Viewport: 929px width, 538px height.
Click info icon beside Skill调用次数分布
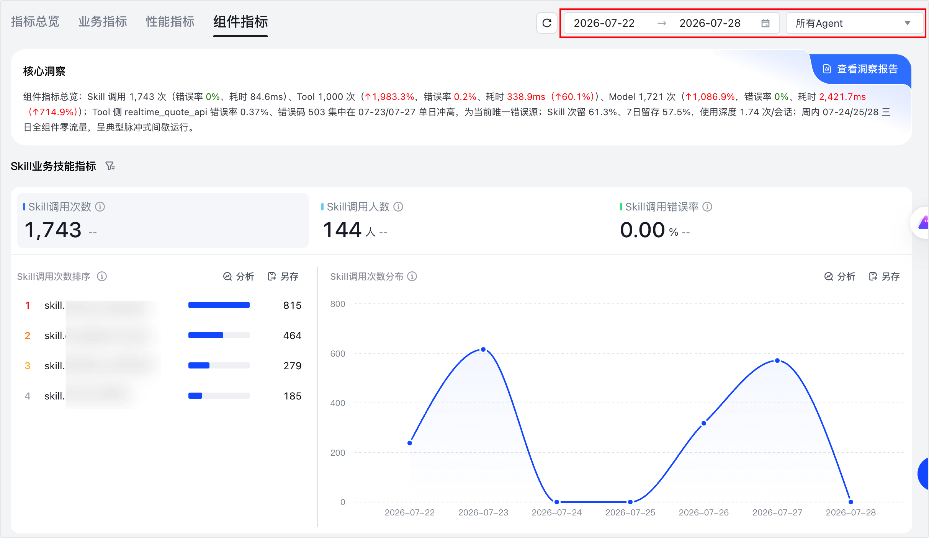412,276
